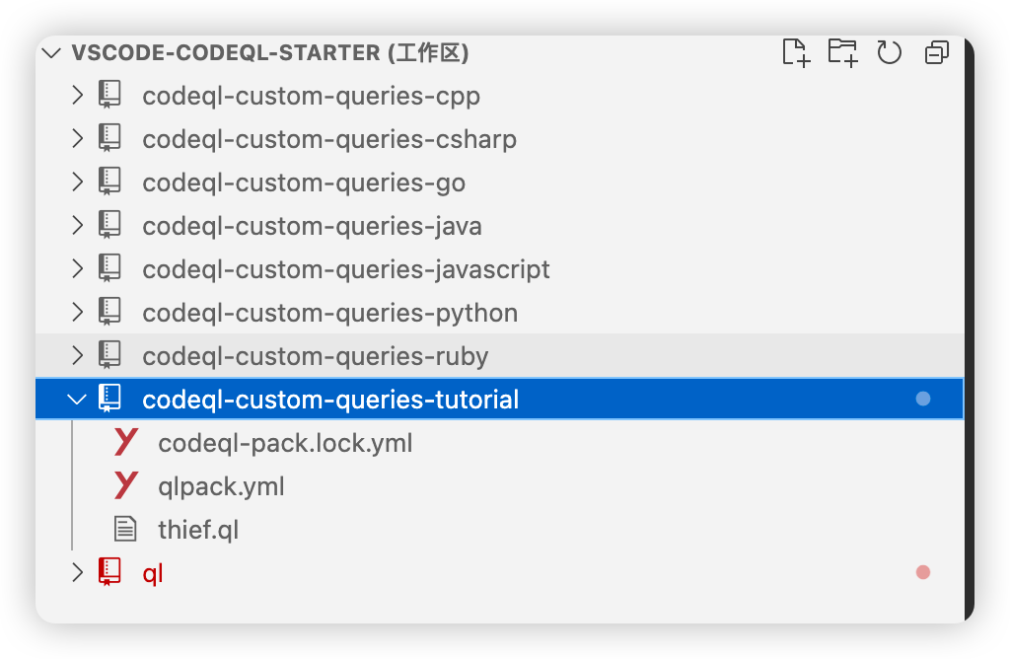The height and width of the screenshot is (659, 1010).
Task: Refresh the Explorer file tree
Action: [x=890, y=52]
